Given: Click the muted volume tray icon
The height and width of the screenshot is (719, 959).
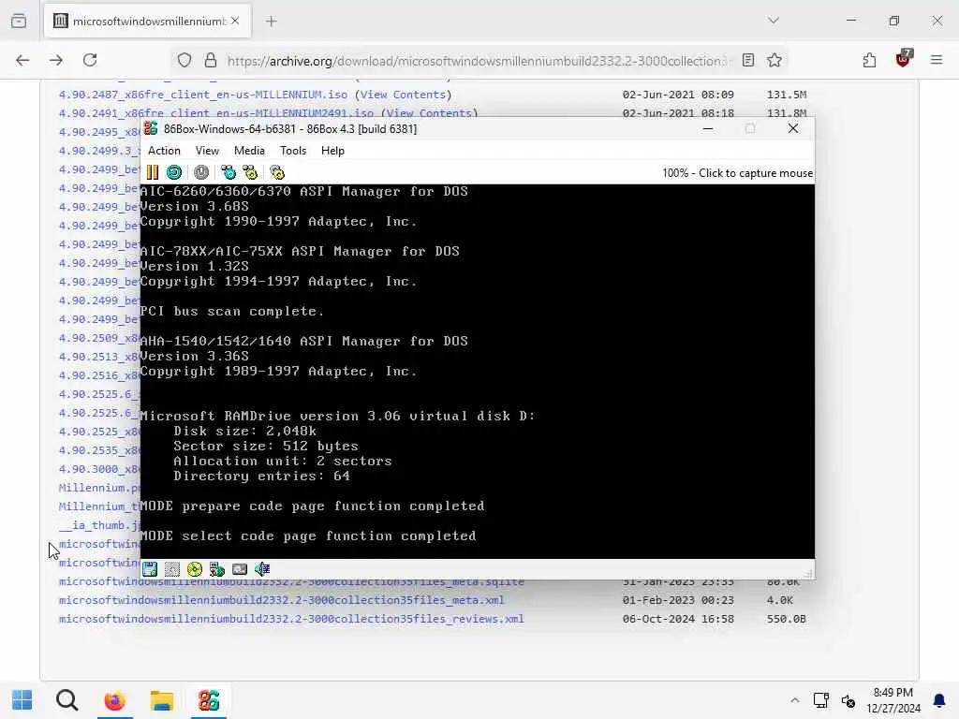Looking at the screenshot, I should (848, 700).
